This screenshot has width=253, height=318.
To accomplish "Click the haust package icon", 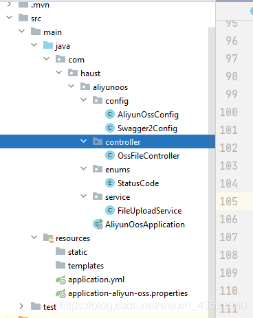I will [73, 73].
